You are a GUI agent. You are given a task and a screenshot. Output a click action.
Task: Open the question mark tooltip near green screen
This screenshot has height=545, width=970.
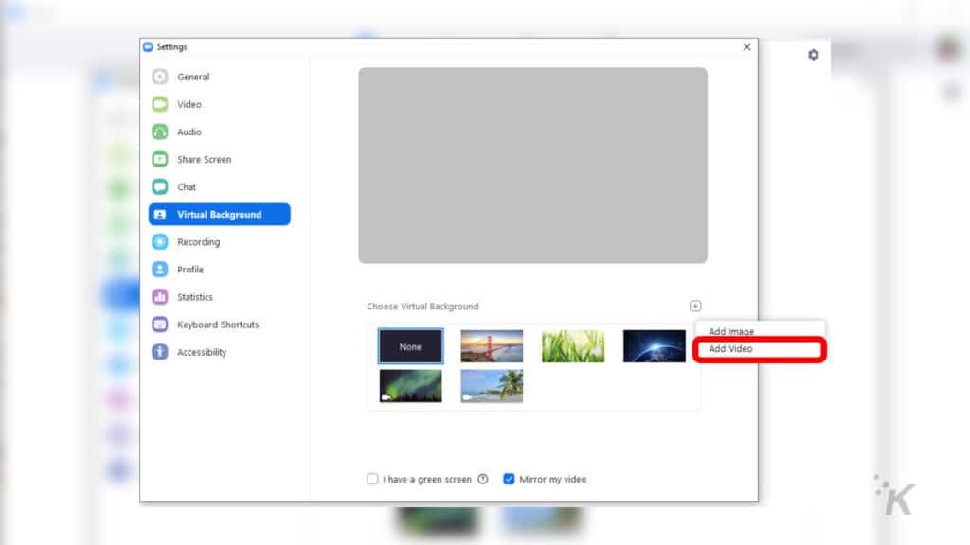tap(483, 479)
